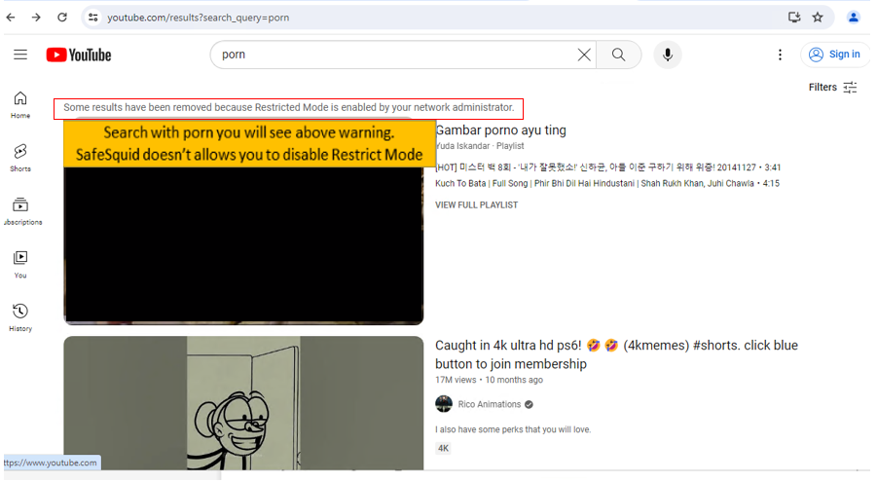
Task: Sign in to YouTube
Action: coord(835,55)
